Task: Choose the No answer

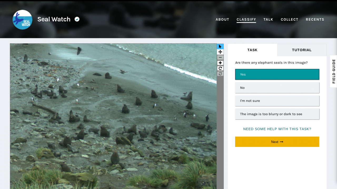Action: coord(277,88)
